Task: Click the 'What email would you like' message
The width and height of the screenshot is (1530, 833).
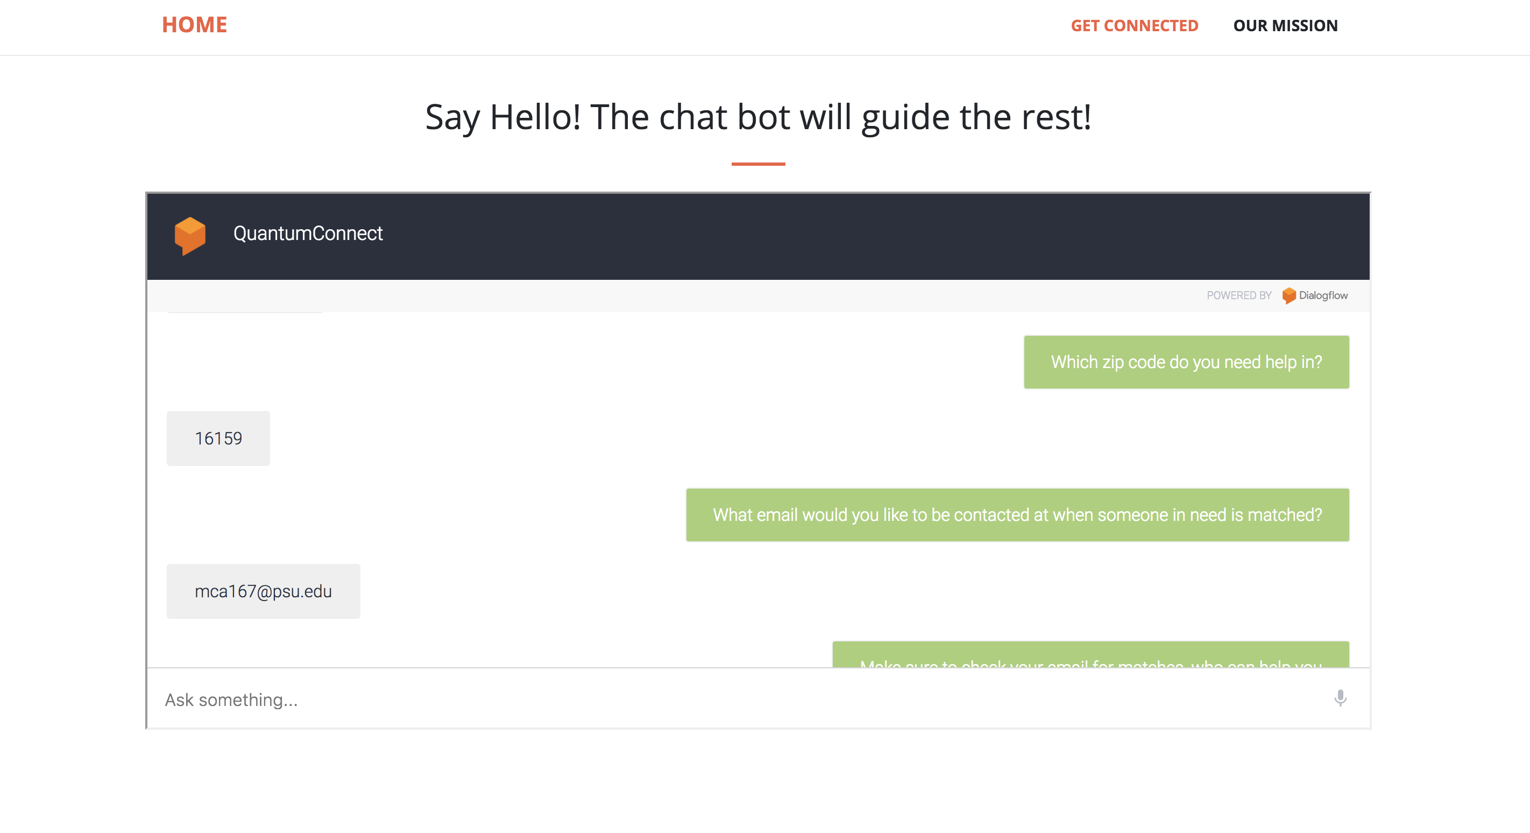Action: pyautogui.click(x=1017, y=514)
